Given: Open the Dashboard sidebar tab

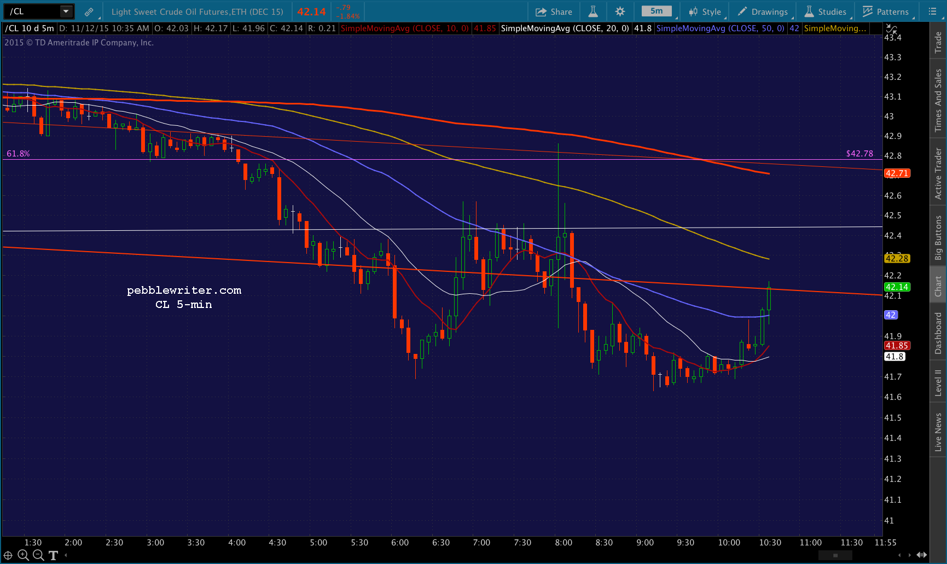Looking at the screenshot, I should coord(938,333).
